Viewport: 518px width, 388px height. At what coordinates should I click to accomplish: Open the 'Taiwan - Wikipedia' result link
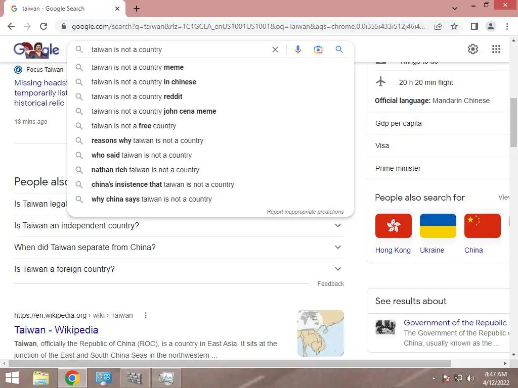[56, 330]
